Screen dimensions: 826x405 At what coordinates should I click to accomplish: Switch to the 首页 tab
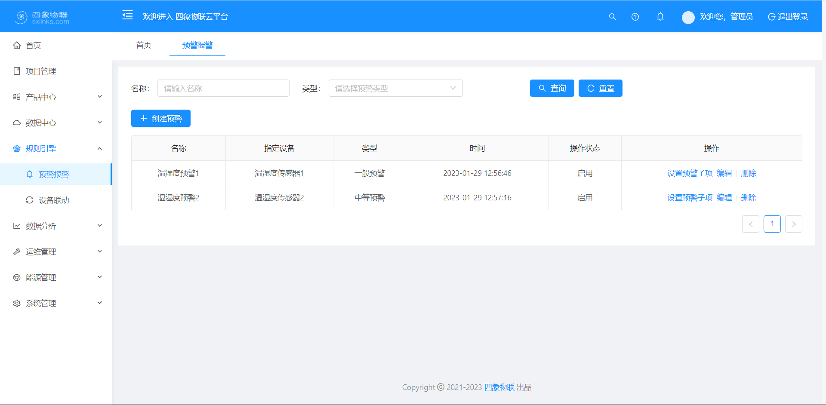(x=144, y=45)
